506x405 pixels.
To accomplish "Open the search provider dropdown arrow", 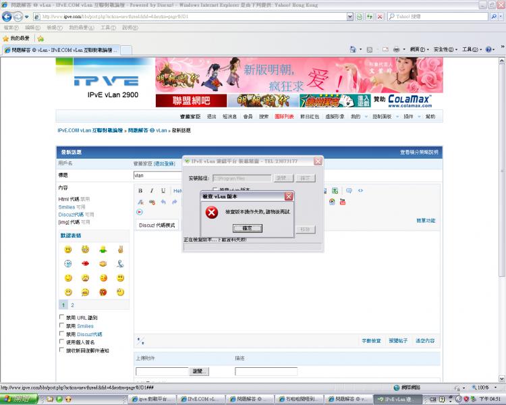I will 501,16.
